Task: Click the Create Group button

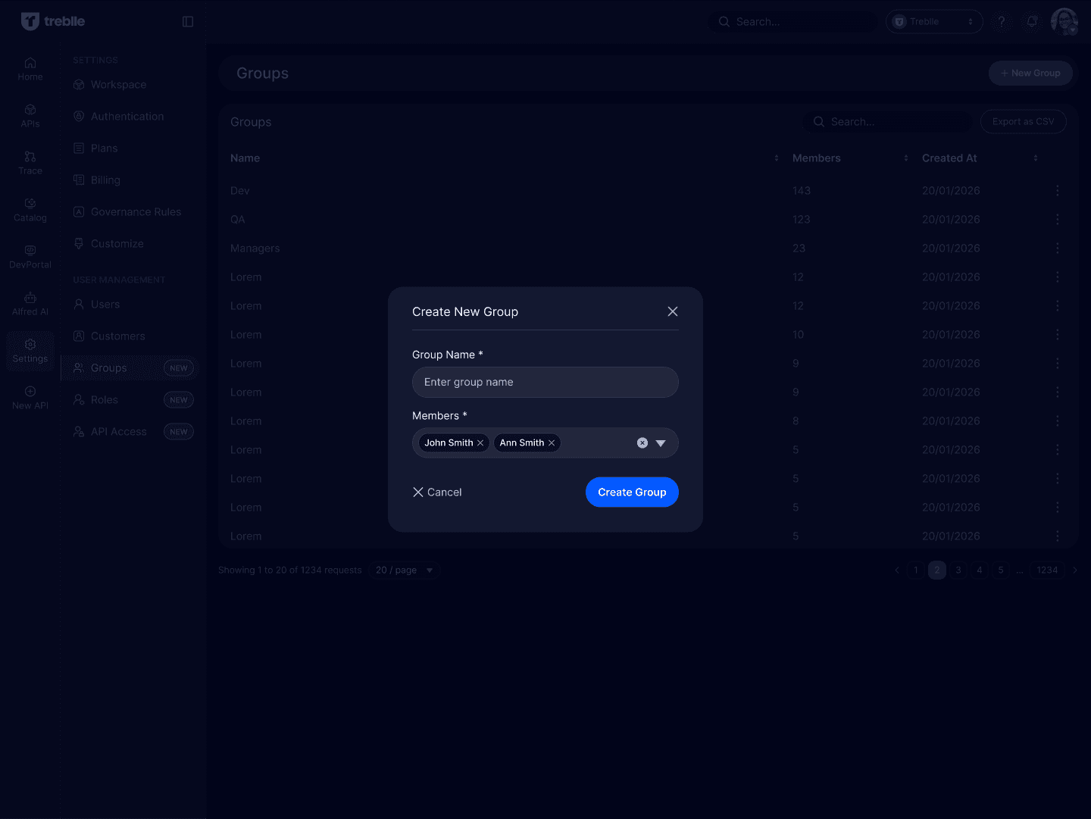Action: coord(632,492)
